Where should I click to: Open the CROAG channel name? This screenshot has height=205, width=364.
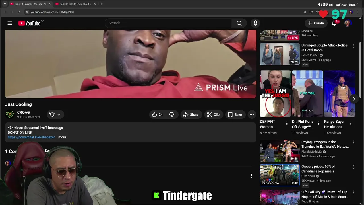pyautogui.click(x=23, y=112)
